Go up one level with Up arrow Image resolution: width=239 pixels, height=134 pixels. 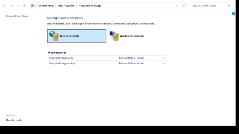24,6
